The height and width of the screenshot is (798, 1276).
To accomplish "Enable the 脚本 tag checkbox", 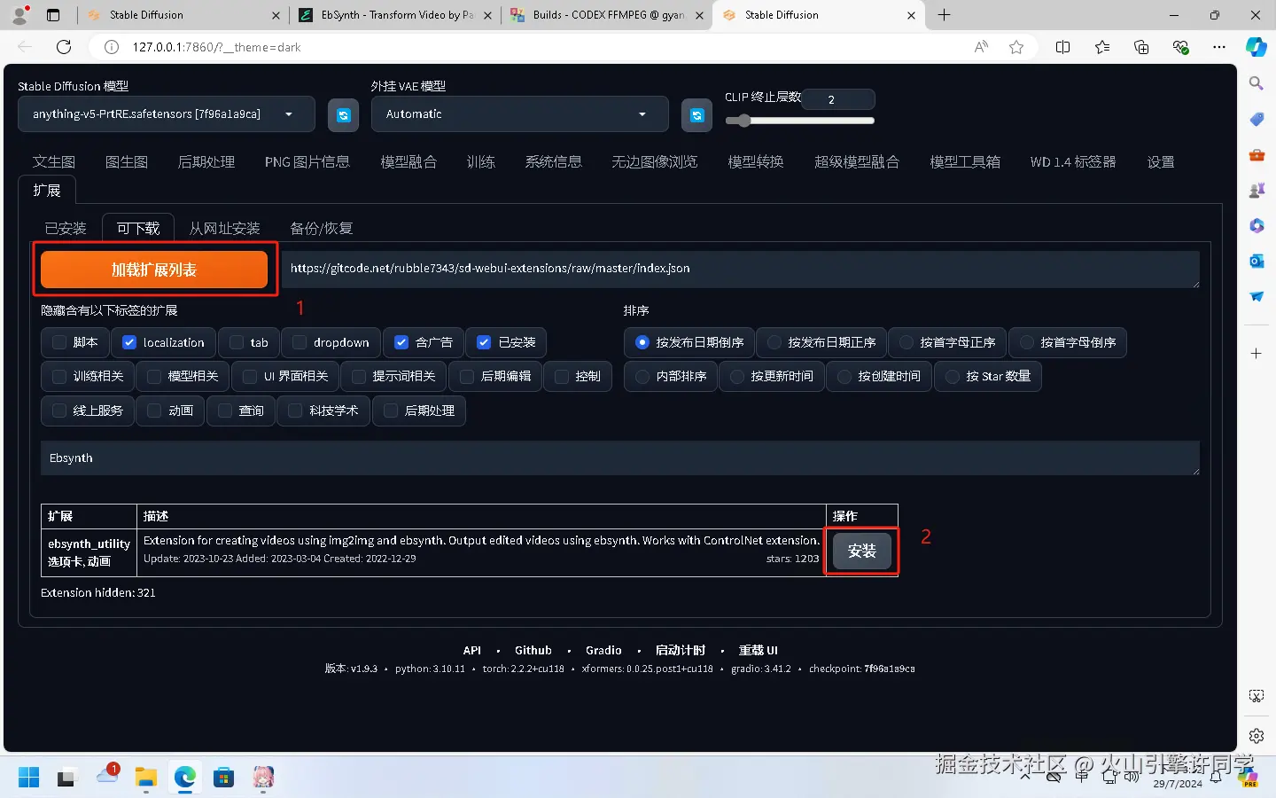I will (59, 342).
